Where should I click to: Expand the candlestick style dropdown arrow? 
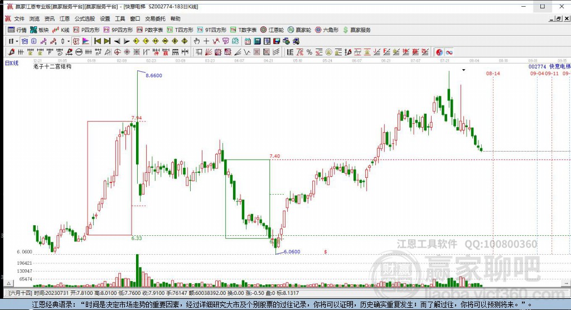coord(68,41)
